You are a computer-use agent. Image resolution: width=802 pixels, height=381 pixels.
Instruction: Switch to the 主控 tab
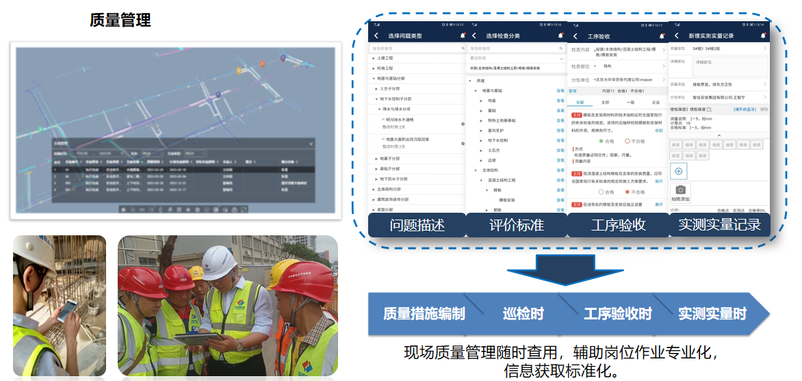[605, 102]
